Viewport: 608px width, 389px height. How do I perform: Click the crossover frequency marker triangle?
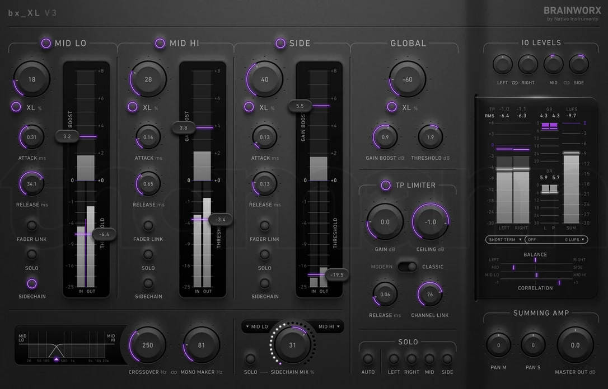point(57,359)
